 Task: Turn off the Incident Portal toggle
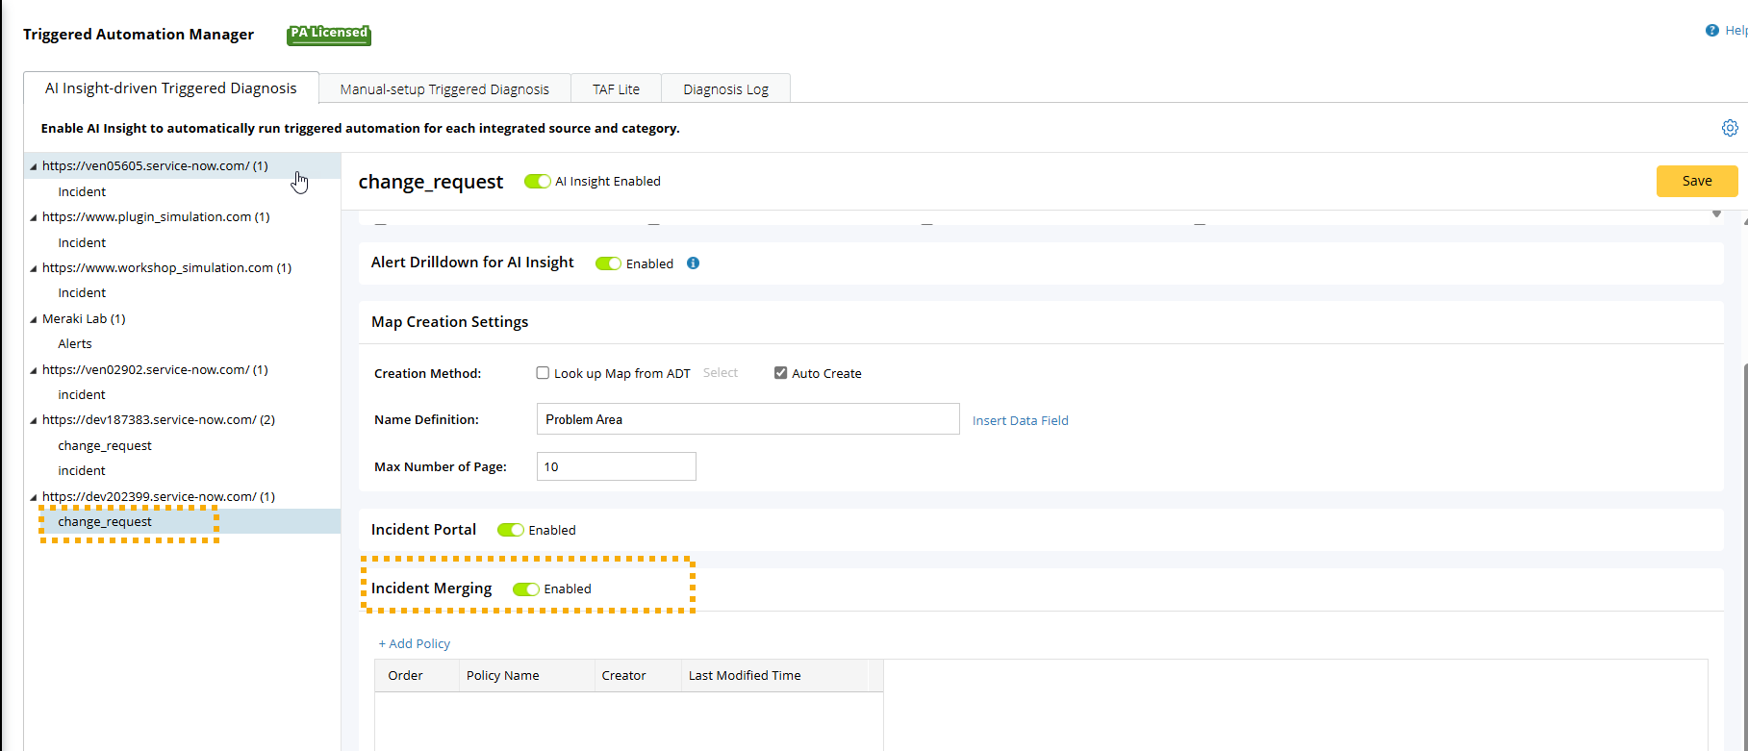pyautogui.click(x=510, y=530)
